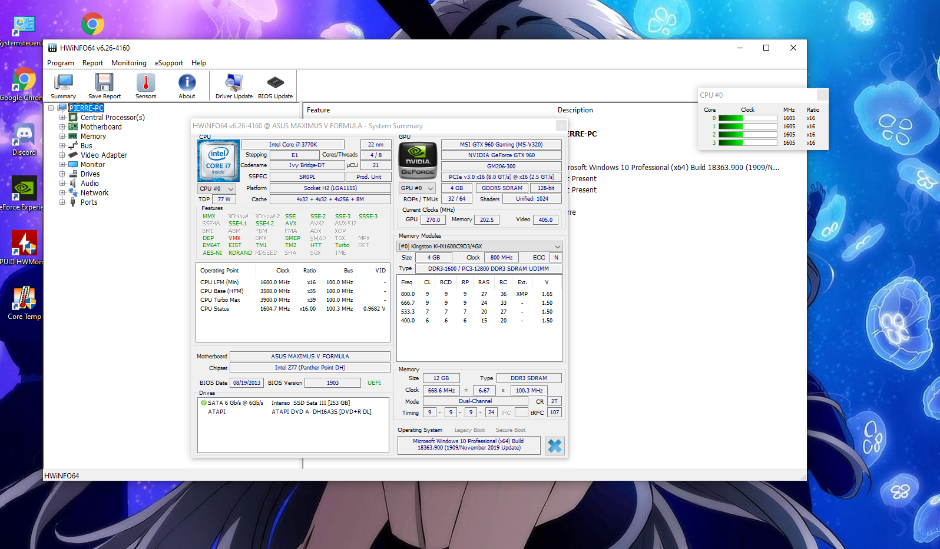Expand Central Processor(s) tree node

pyautogui.click(x=62, y=117)
